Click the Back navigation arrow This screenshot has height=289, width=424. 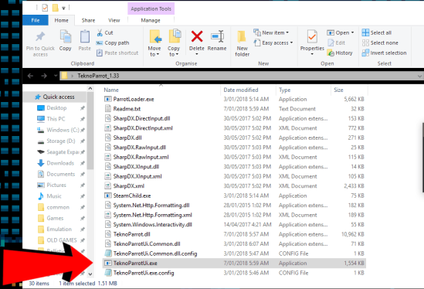point(30,76)
